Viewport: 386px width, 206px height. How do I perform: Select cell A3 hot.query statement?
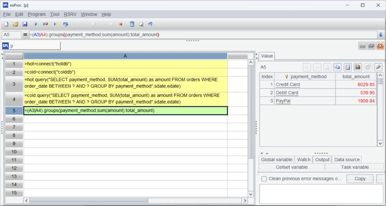tap(125, 84)
